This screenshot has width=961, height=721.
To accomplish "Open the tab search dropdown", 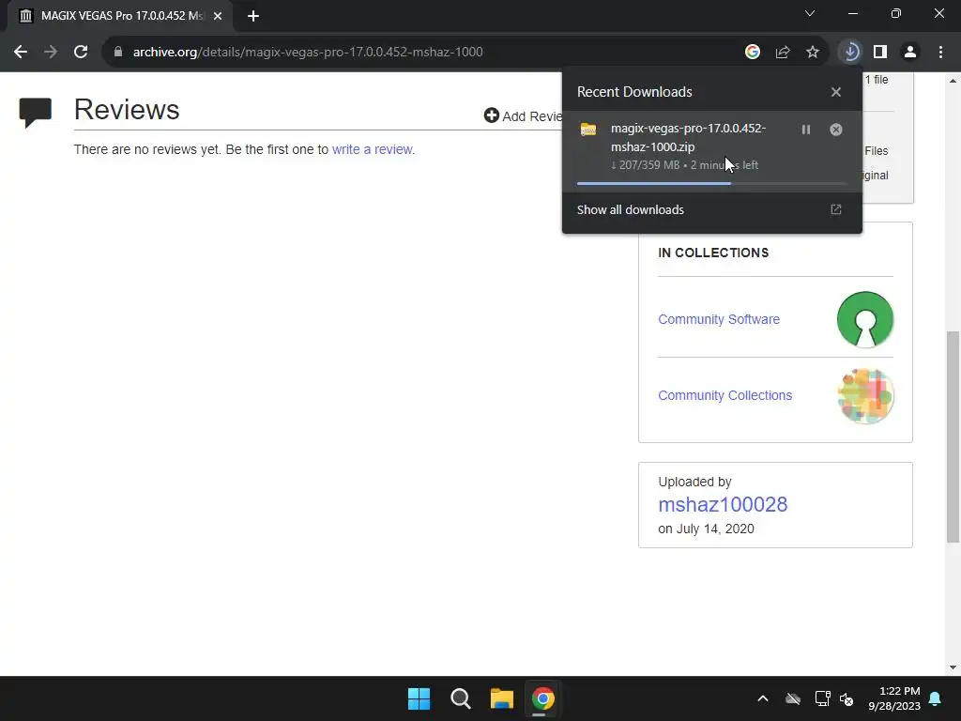I will [810, 13].
